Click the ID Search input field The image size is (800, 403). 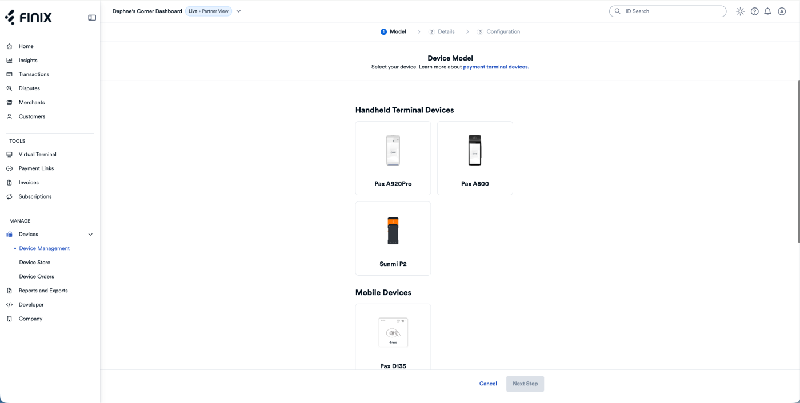[x=668, y=11]
